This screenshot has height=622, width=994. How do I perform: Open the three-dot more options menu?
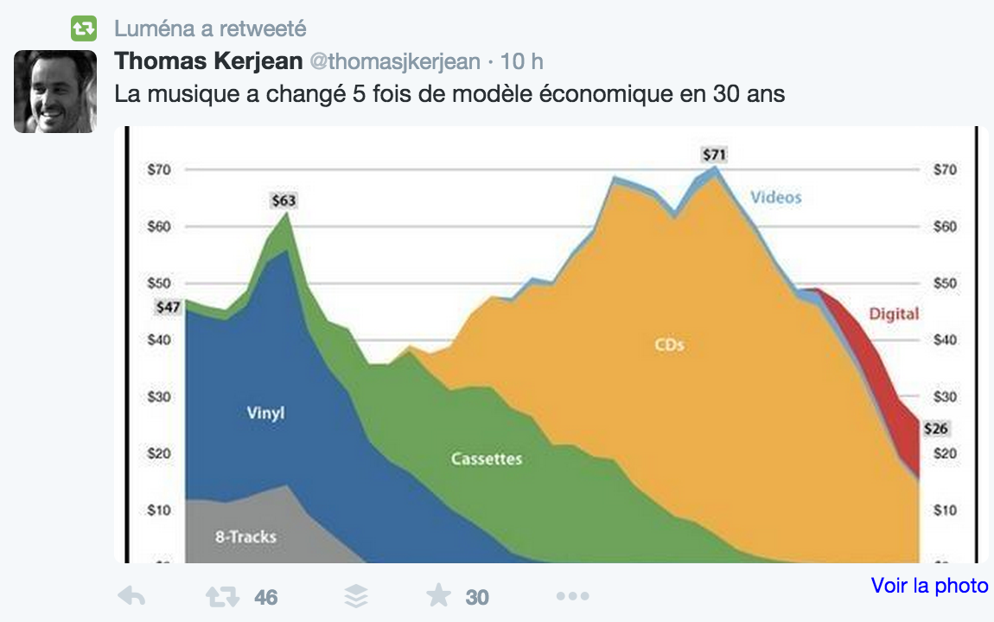572,596
